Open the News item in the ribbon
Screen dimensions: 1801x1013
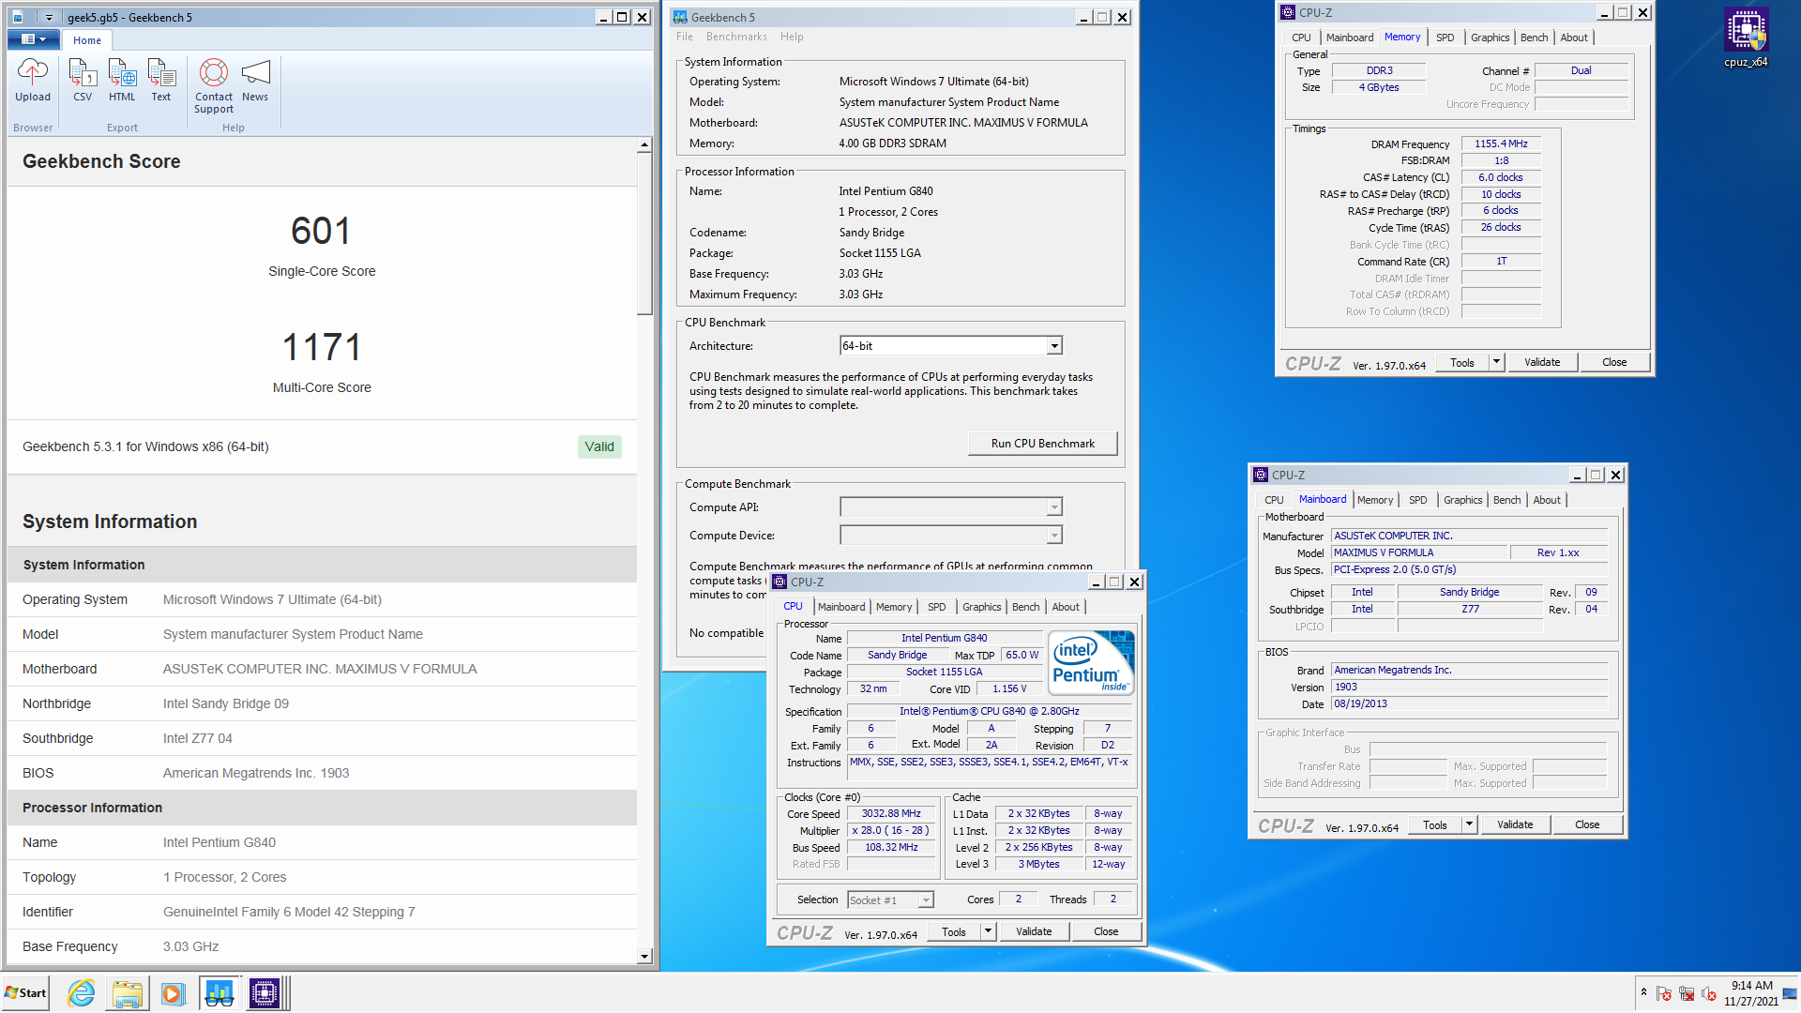255,81
